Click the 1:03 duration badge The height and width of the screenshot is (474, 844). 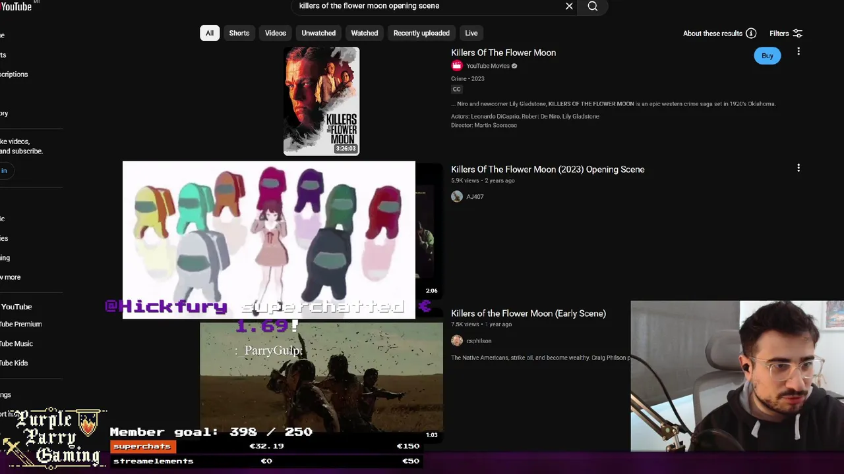pos(432,435)
